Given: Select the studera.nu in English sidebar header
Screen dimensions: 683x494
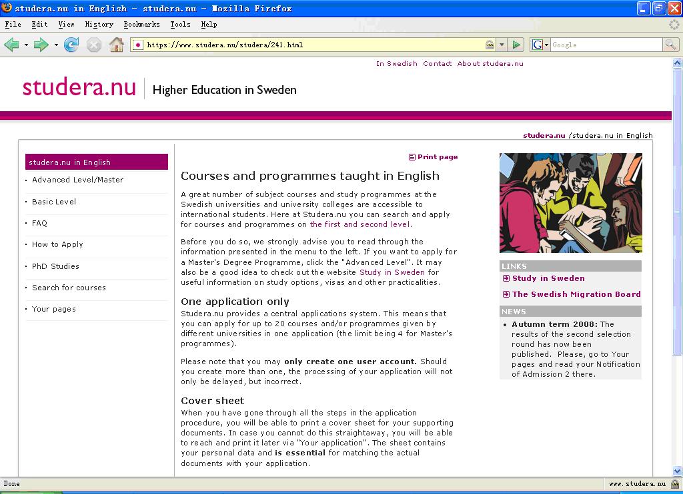Looking at the screenshot, I should [97, 162].
